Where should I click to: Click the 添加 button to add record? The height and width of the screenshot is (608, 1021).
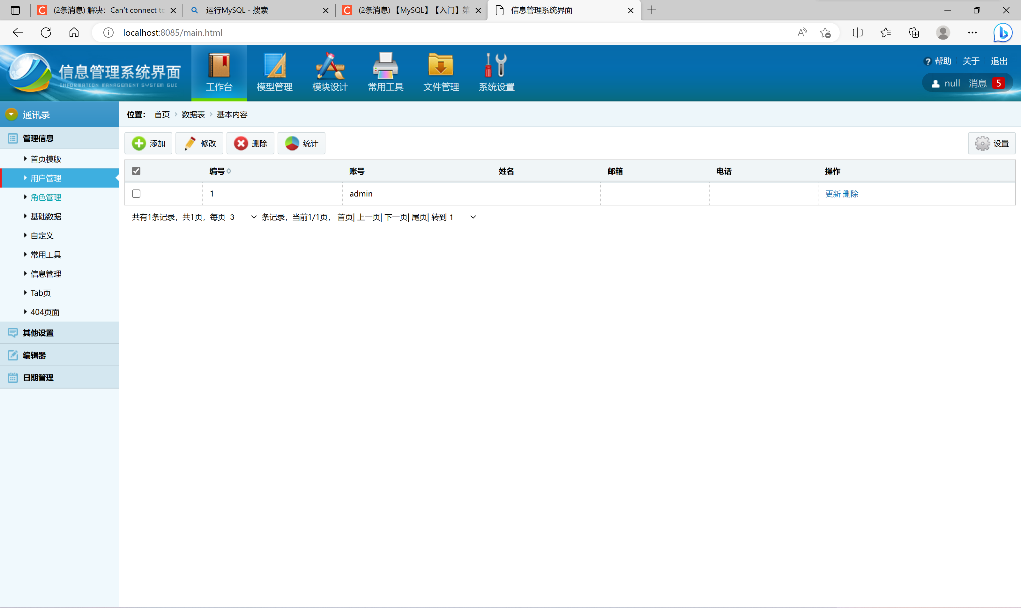pyautogui.click(x=148, y=143)
